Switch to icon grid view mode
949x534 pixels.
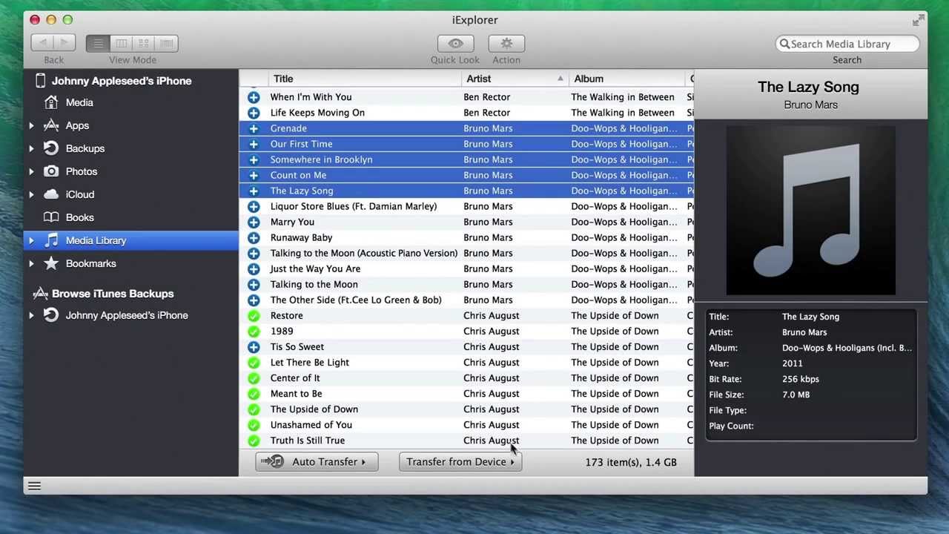[144, 43]
